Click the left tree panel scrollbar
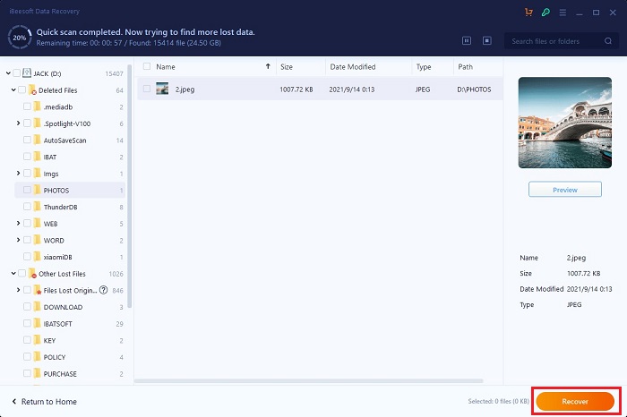627x417 pixels. click(131, 179)
